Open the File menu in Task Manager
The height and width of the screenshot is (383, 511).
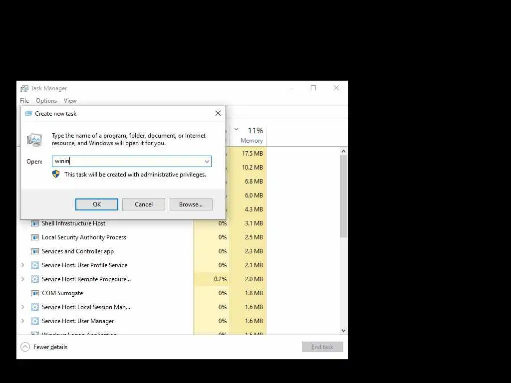tap(24, 101)
